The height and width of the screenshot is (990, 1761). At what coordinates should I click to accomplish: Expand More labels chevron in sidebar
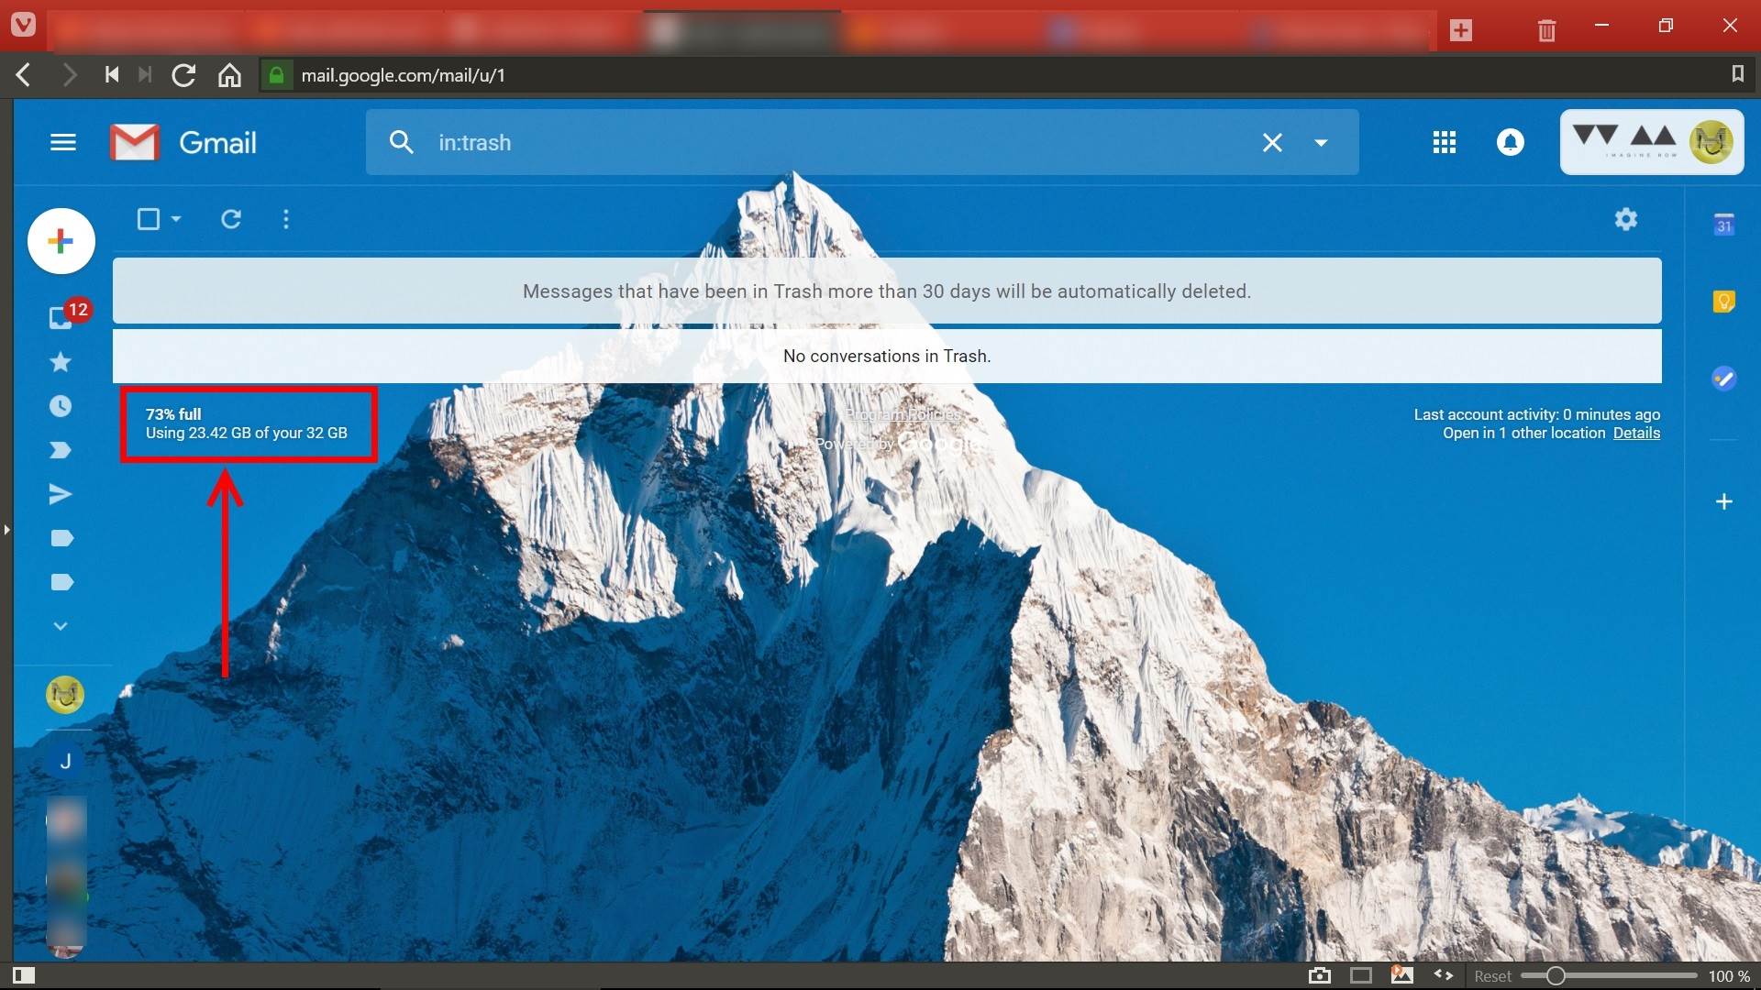coord(61,626)
